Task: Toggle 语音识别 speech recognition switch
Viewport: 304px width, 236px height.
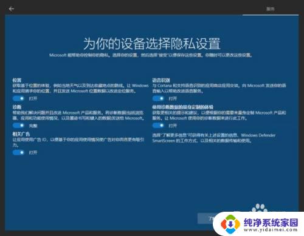Action: (x=158, y=98)
